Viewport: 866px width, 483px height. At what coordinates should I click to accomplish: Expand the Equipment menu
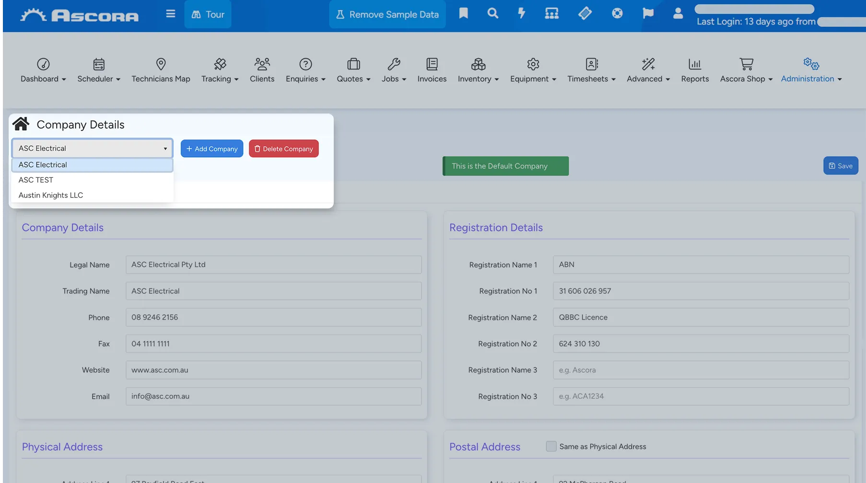[x=533, y=70]
